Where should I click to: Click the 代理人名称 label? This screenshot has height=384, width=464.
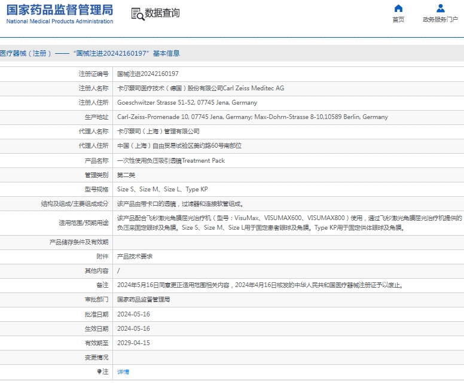93,132
